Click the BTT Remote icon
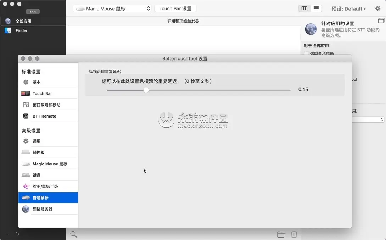 [26, 116]
